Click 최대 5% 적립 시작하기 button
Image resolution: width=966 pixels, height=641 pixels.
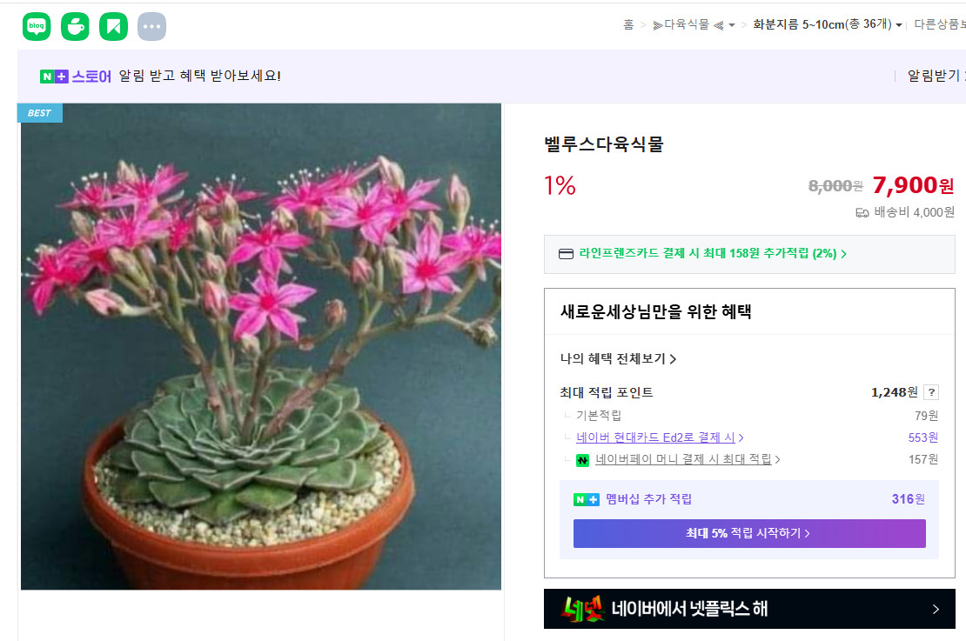pyautogui.click(x=749, y=533)
